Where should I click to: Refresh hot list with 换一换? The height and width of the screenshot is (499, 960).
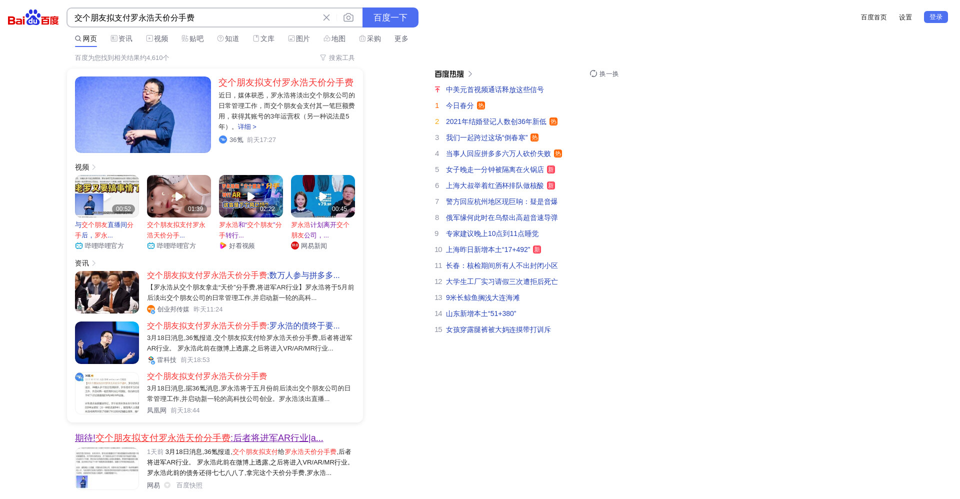[604, 74]
